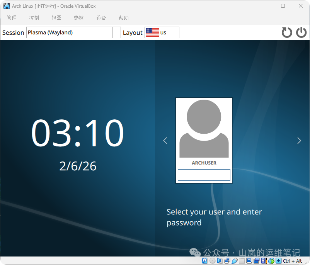Minimize the VirtualBox window
Image resolution: width=310 pixels, height=265 pixels.
(x=266, y=6)
